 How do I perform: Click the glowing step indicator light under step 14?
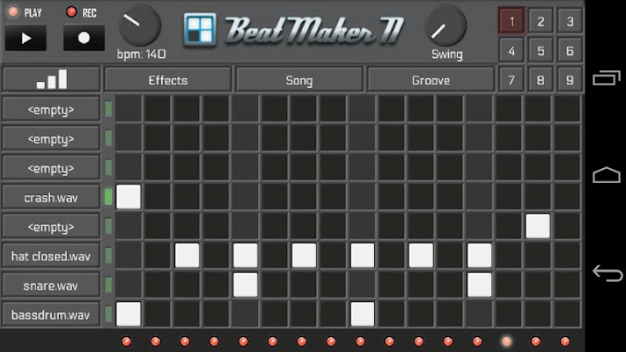506,341
